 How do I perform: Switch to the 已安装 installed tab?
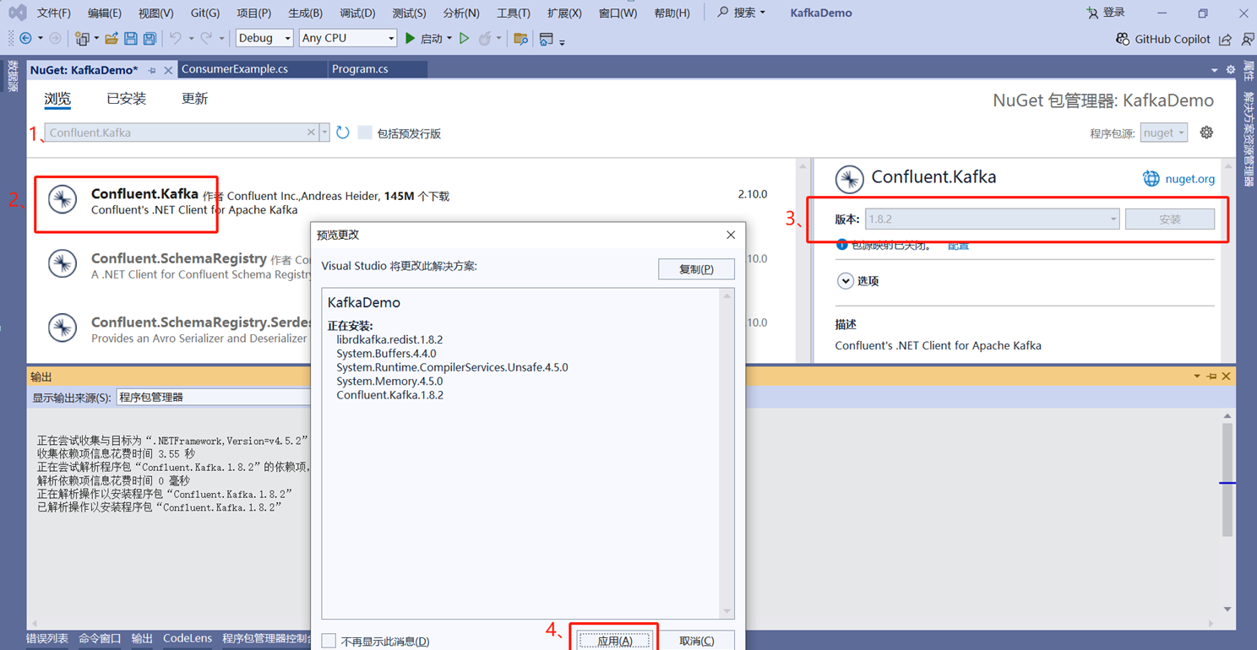point(126,99)
